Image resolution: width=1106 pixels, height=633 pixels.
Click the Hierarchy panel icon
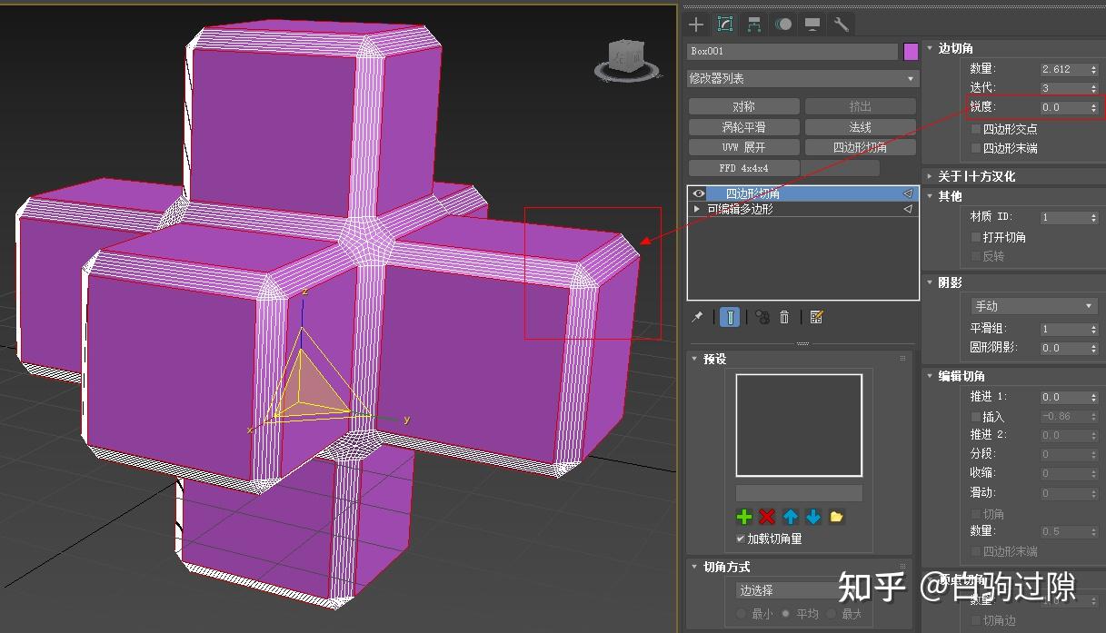(x=753, y=24)
